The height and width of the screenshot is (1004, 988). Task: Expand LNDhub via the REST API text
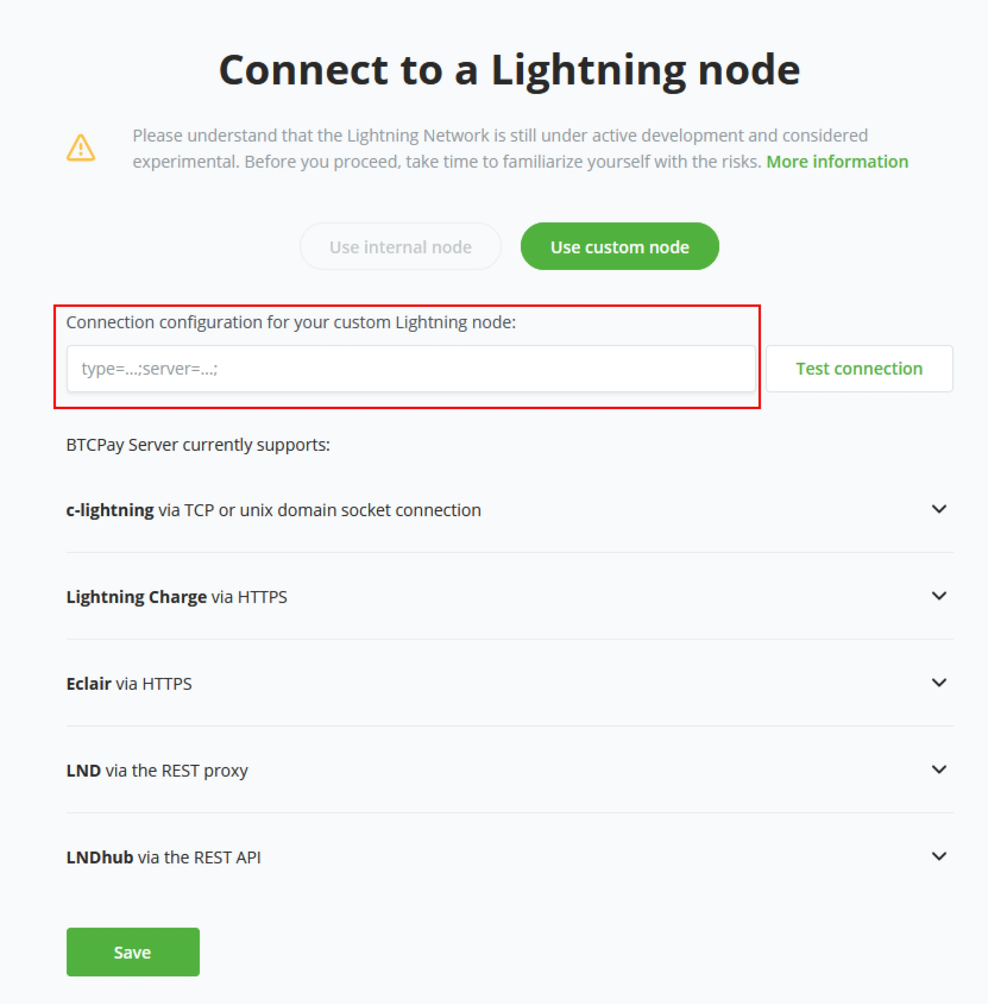[x=163, y=857]
